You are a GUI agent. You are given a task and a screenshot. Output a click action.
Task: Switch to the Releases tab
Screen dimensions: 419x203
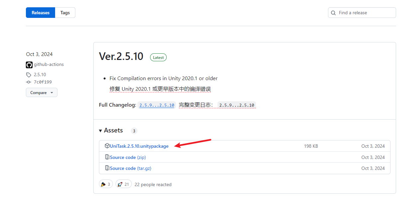[x=41, y=13]
